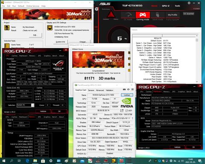Click GPU-Z screenshot camera icon
This screenshot has width=205, height=164.
124,89
